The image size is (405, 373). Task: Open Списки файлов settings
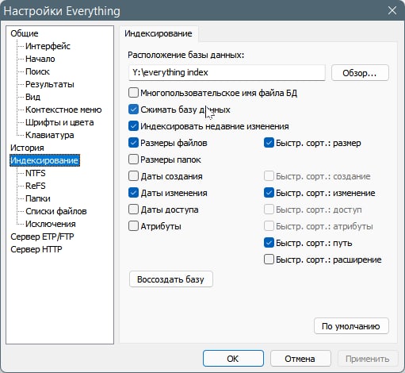pos(56,211)
